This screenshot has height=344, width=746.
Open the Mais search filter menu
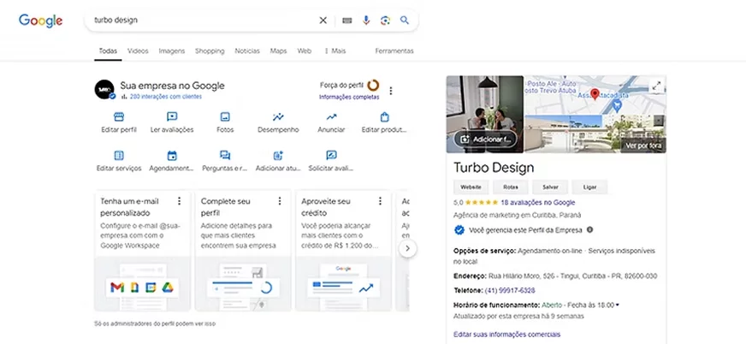(x=335, y=50)
